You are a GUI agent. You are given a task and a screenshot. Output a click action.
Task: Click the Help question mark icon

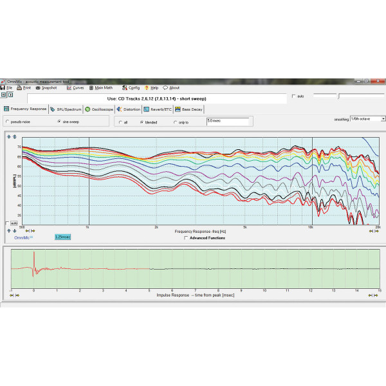[x=147, y=87]
